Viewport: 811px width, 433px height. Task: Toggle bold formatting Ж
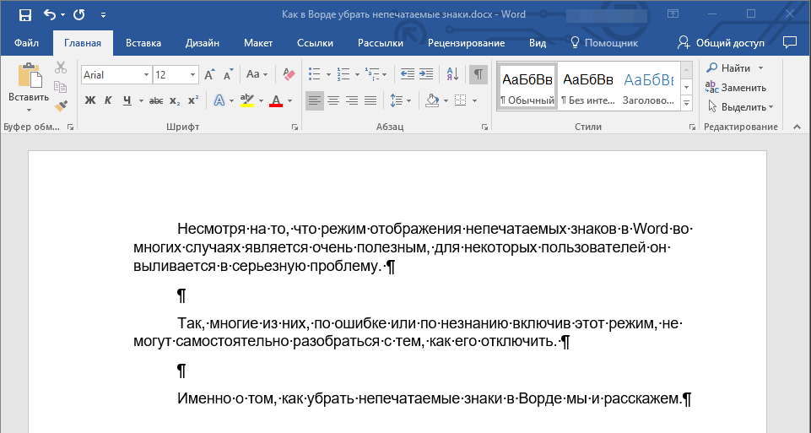pos(90,100)
